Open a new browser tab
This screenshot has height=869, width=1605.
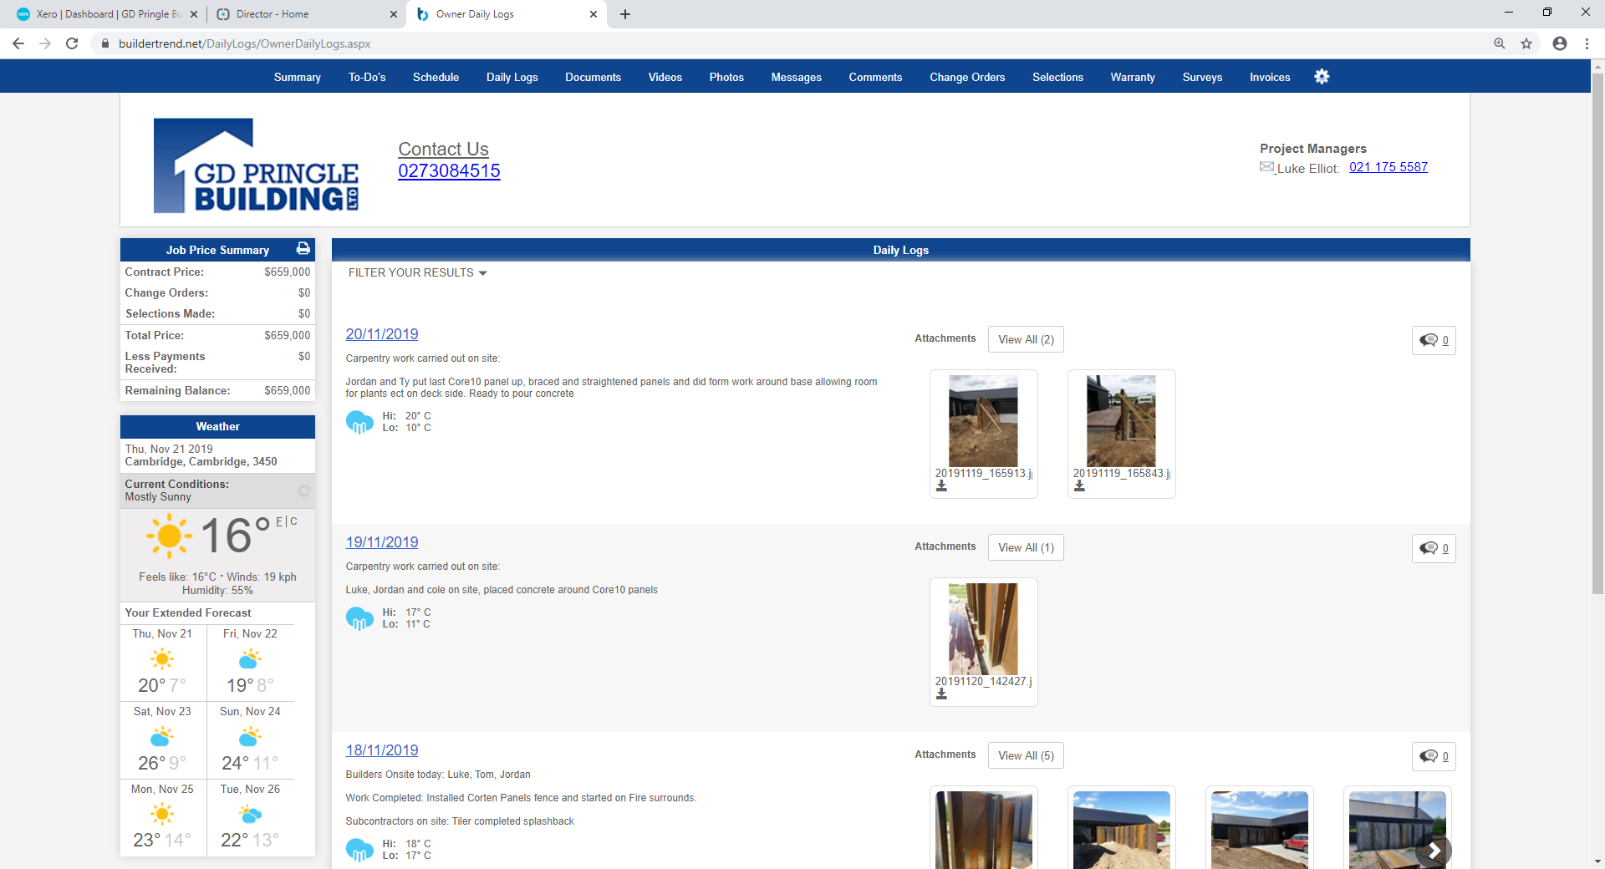pos(625,14)
